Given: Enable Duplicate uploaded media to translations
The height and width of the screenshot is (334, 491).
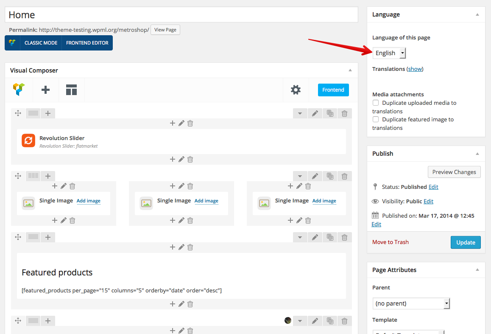Looking at the screenshot, I should (376, 103).
